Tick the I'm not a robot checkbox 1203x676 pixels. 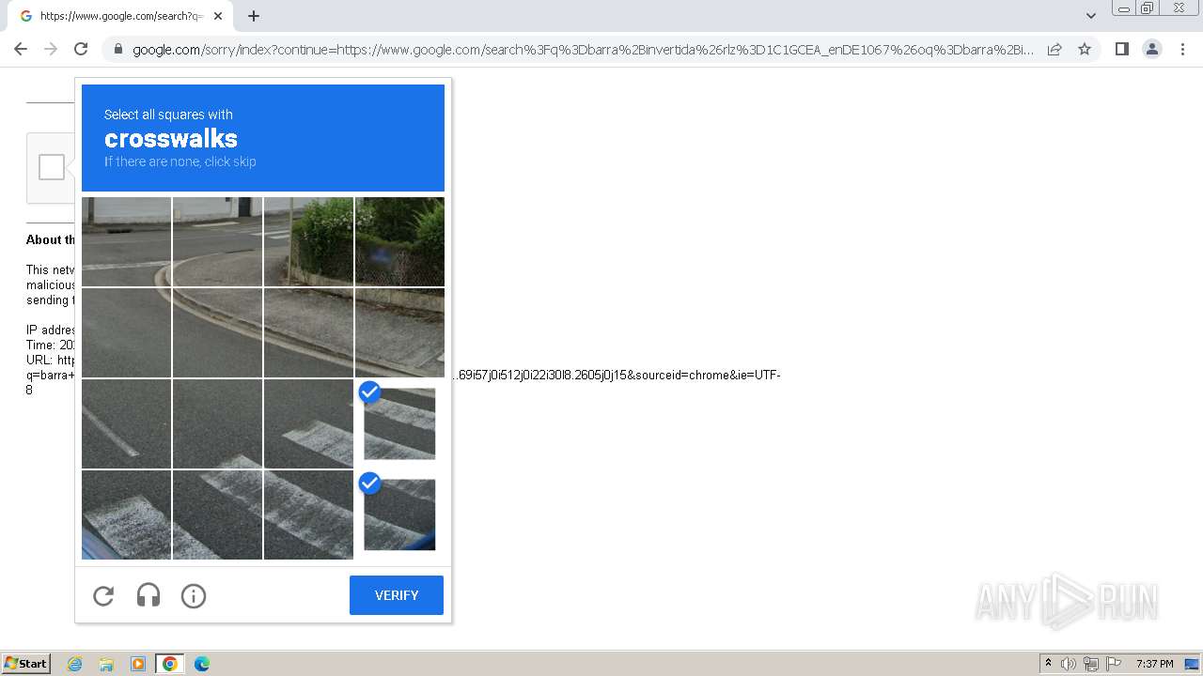coord(52,167)
